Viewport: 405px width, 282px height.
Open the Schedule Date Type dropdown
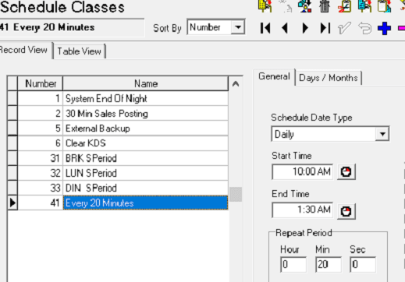coord(382,134)
